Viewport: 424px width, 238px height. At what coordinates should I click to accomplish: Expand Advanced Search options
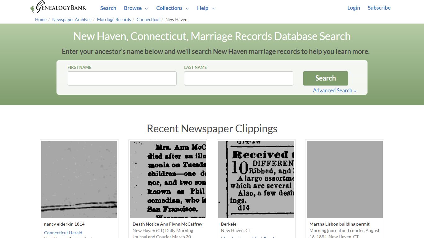click(x=335, y=90)
